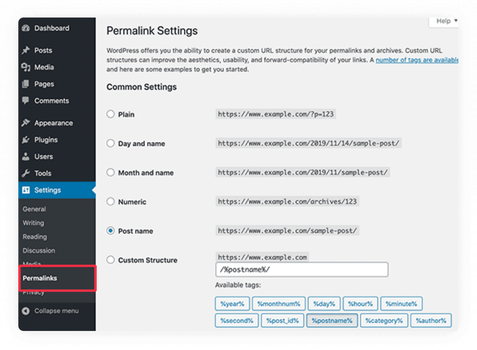477x350 pixels.
Task: Click the Plain example URL ?p=123
Action: (276, 114)
